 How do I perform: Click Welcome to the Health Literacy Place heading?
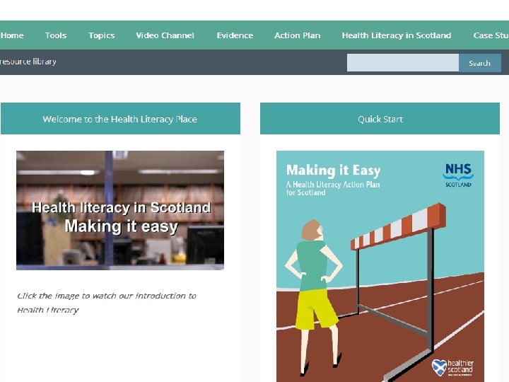tap(120, 119)
